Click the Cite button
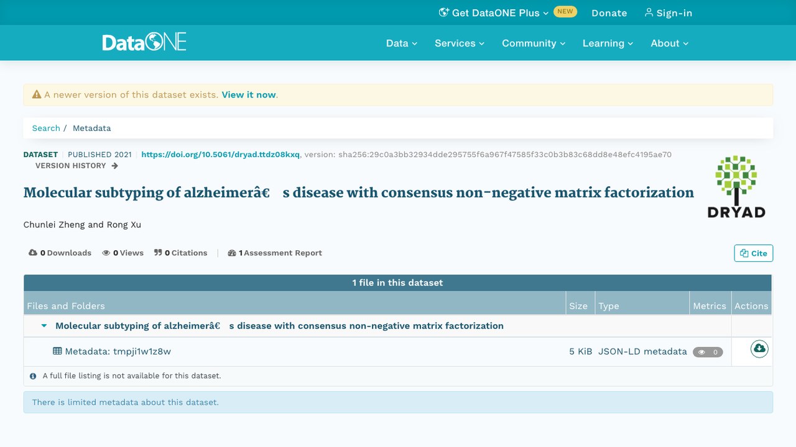Viewport: 796px width, 447px height. [753, 253]
